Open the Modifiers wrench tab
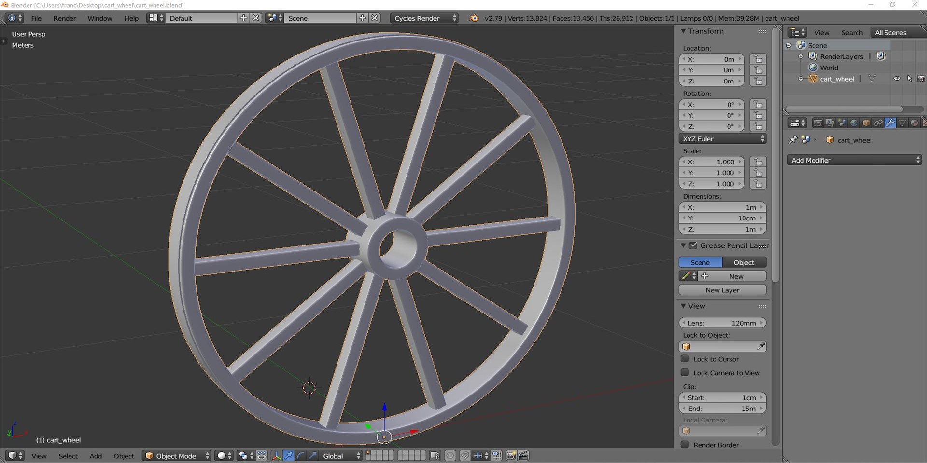The width and height of the screenshot is (927, 463). [x=890, y=123]
